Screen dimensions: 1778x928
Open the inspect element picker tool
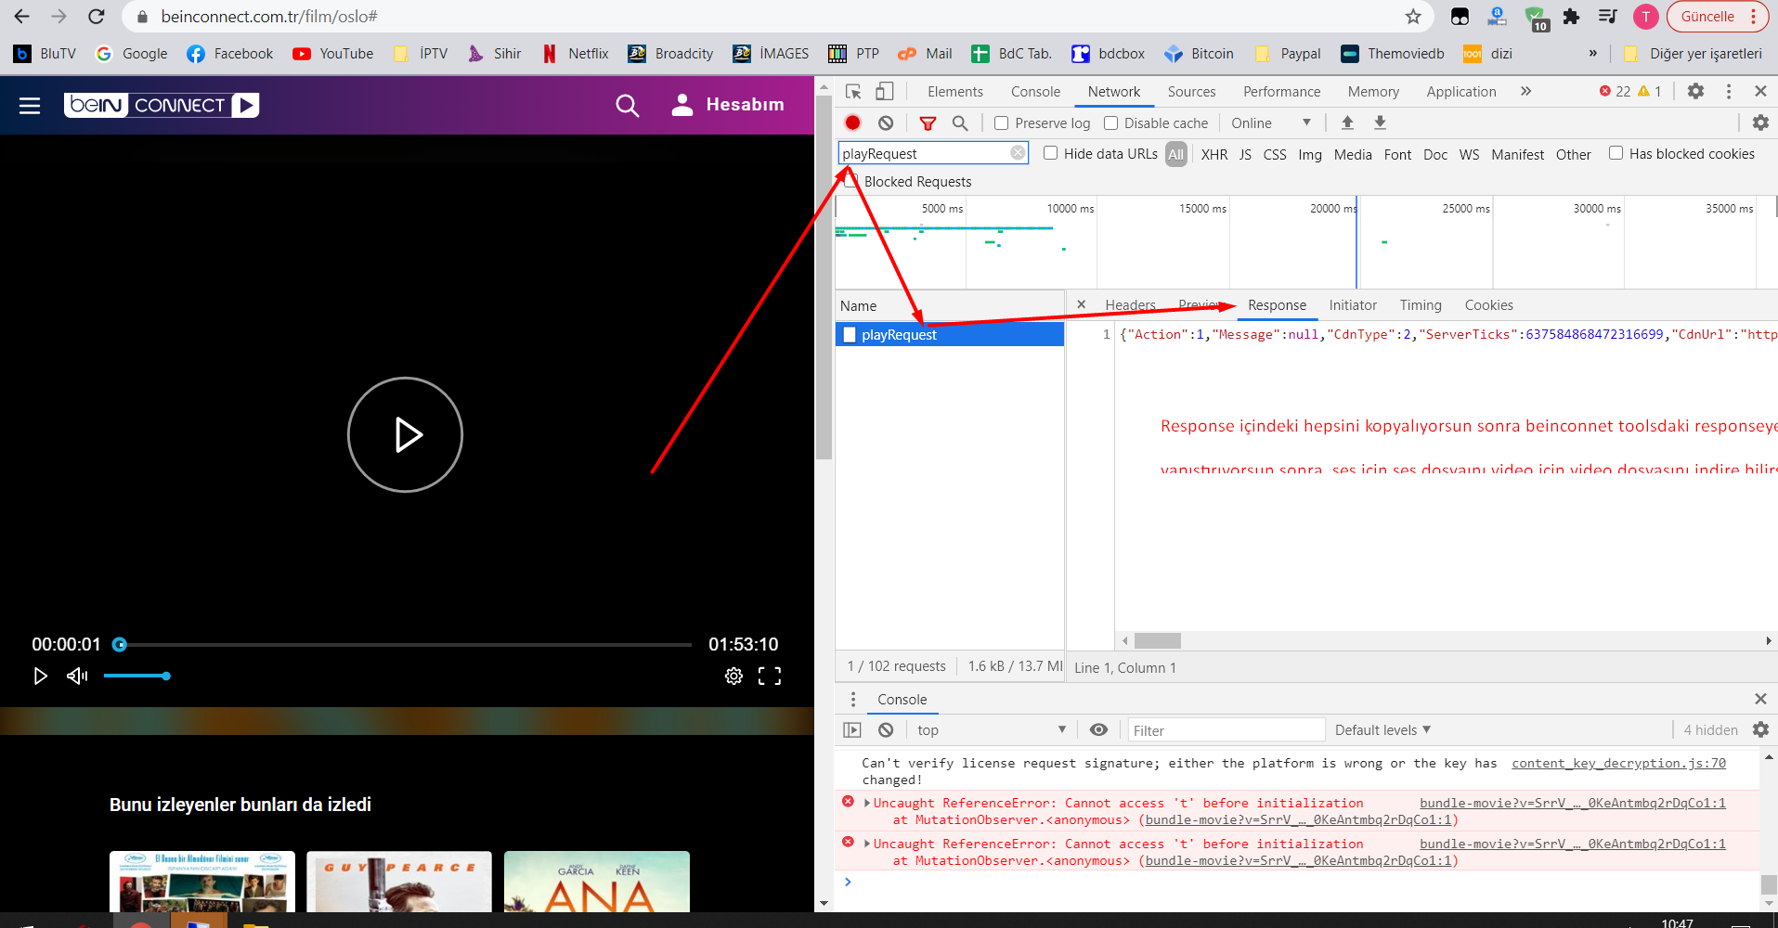point(853,91)
